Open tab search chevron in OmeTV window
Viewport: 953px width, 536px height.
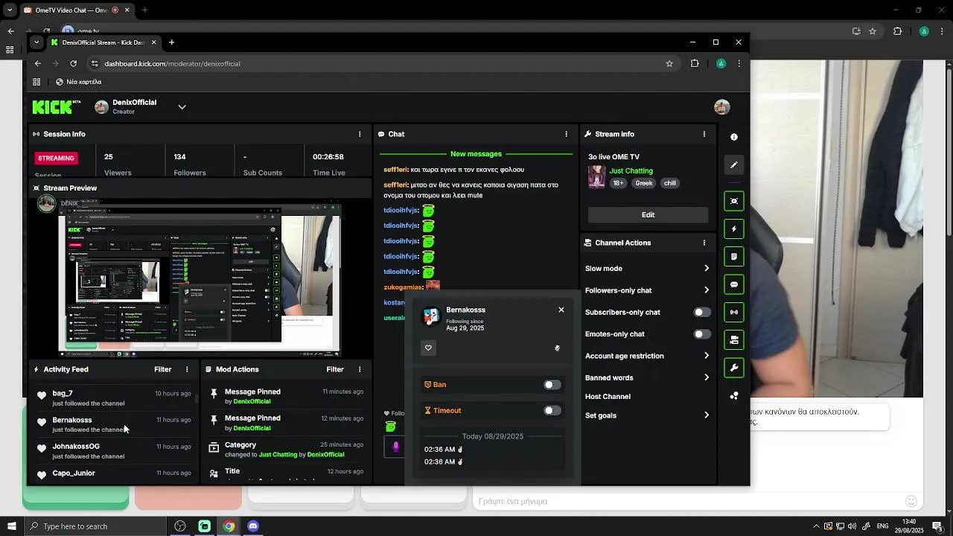click(x=10, y=10)
